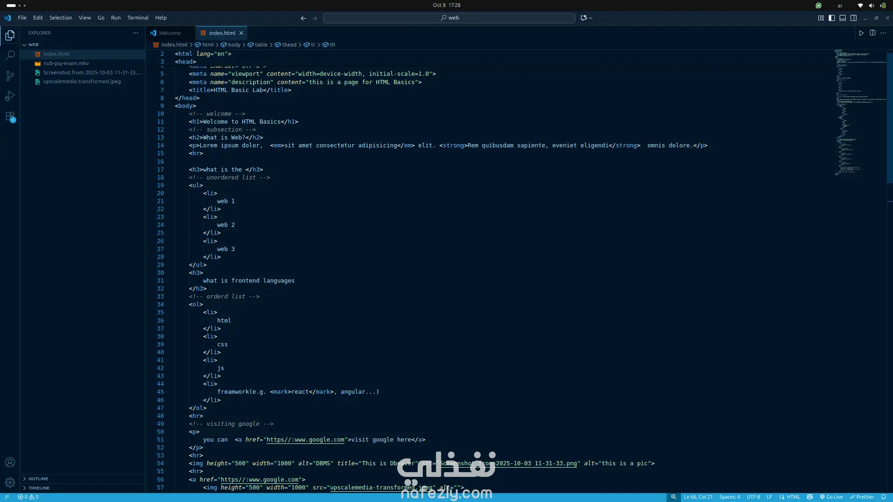Open the Accounts menu icon
Screen dimensions: 893x502
10,462
